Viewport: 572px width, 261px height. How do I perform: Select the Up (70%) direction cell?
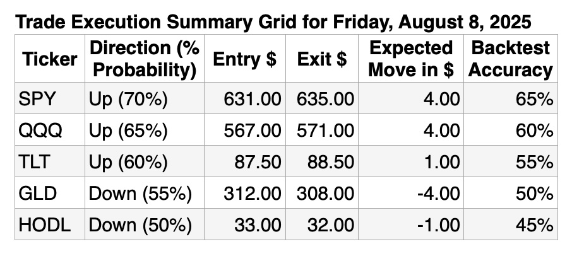pyautogui.click(x=145, y=98)
